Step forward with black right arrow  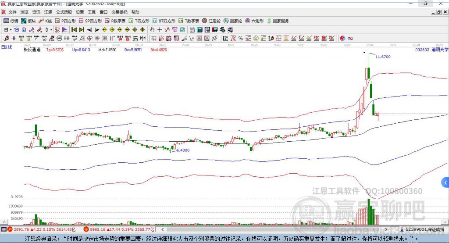pyautogui.click(x=97, y=30)
